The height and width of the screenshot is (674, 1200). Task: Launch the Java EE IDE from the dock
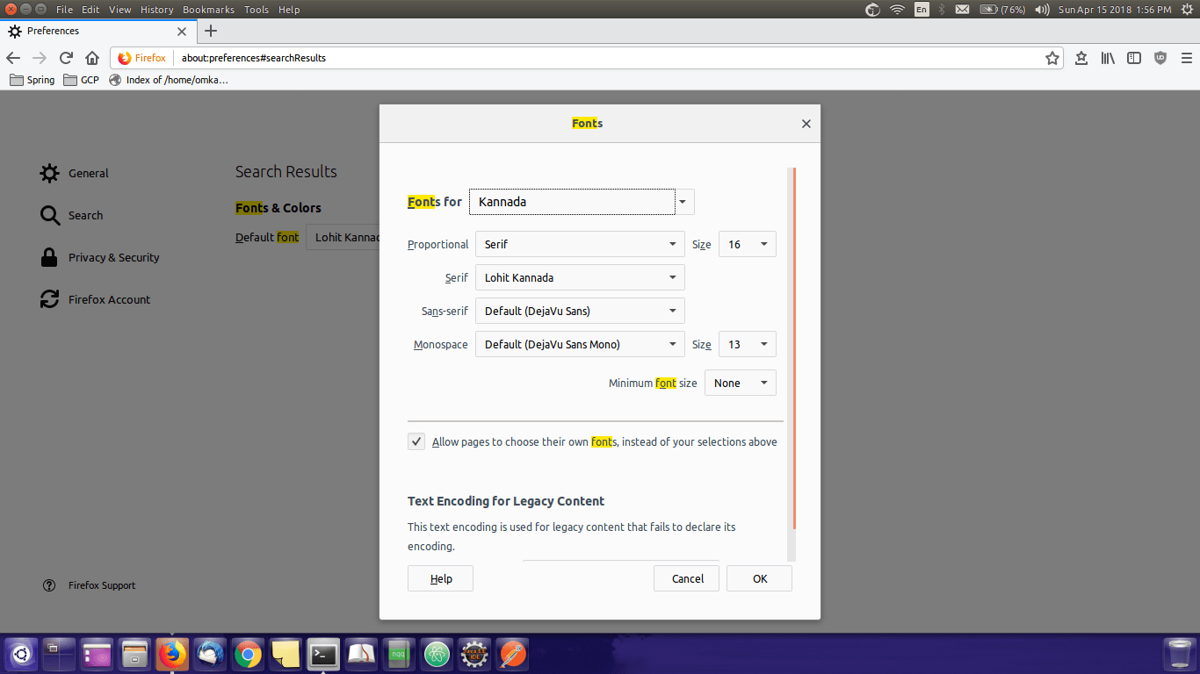coord(474,654)
